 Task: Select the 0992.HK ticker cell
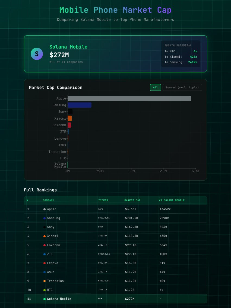click(x=103, y=263)
